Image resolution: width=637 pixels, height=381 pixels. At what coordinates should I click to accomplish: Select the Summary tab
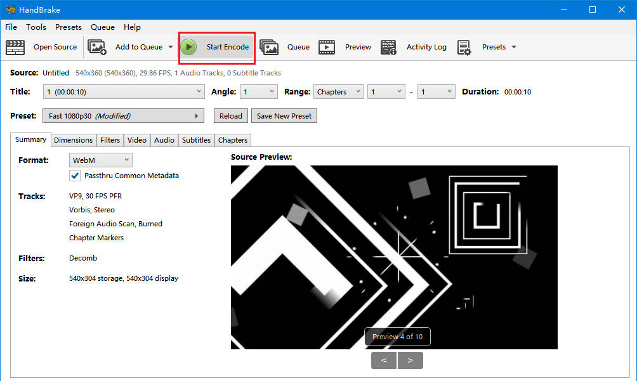(x=30, y=139)
